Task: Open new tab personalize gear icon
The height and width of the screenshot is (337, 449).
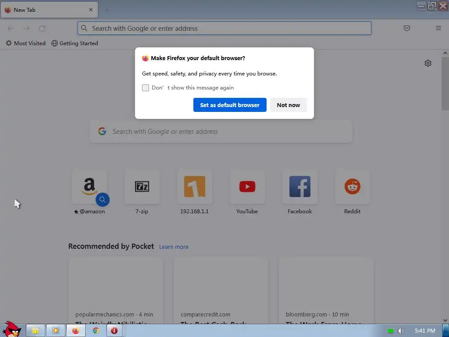Action: (428, 63)
